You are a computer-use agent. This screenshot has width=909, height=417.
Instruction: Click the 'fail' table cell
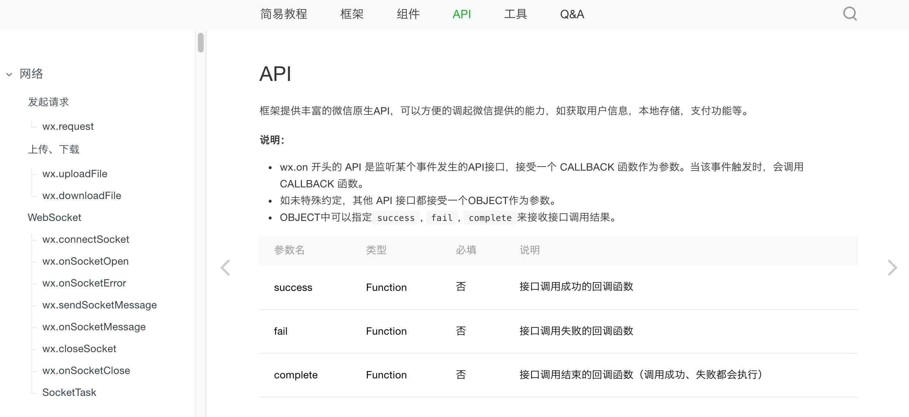281,331
